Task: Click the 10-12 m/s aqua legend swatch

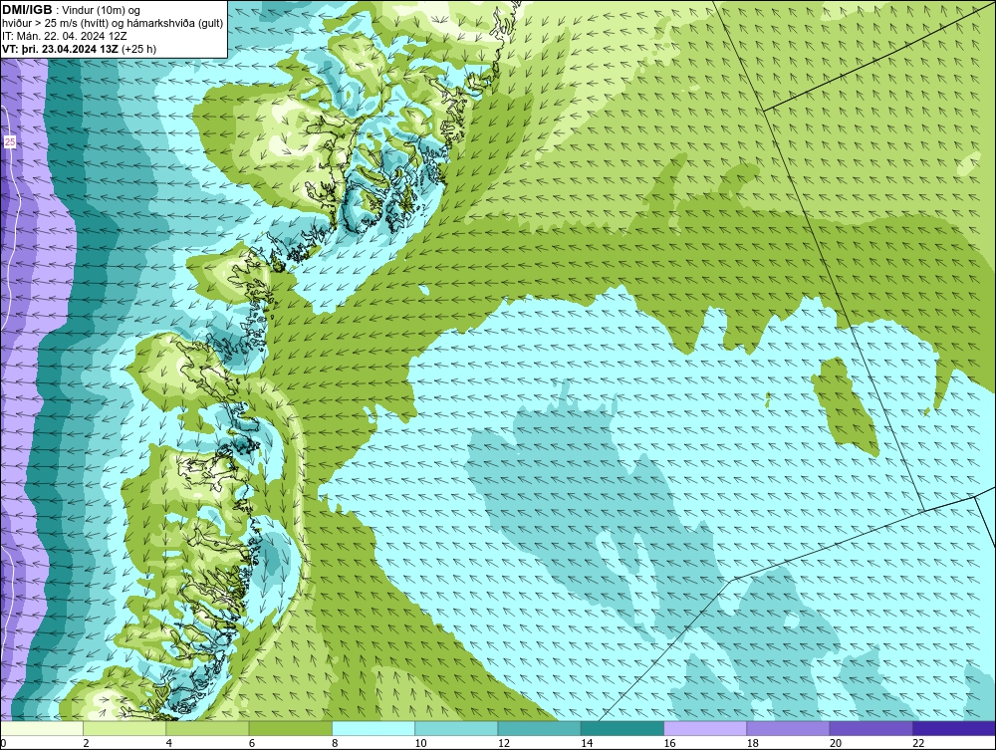Action: click(456, 728)
